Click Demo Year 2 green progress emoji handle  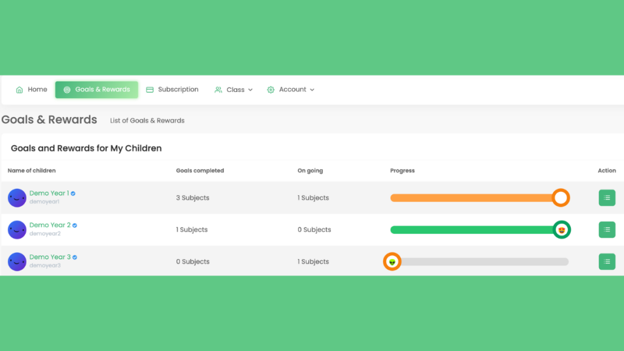[561, 230]
